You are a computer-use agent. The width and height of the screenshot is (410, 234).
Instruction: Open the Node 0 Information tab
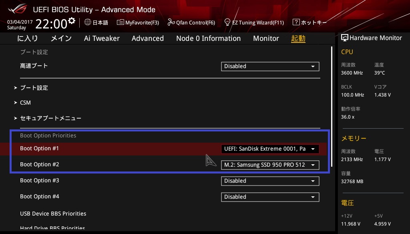click(208, 38)
